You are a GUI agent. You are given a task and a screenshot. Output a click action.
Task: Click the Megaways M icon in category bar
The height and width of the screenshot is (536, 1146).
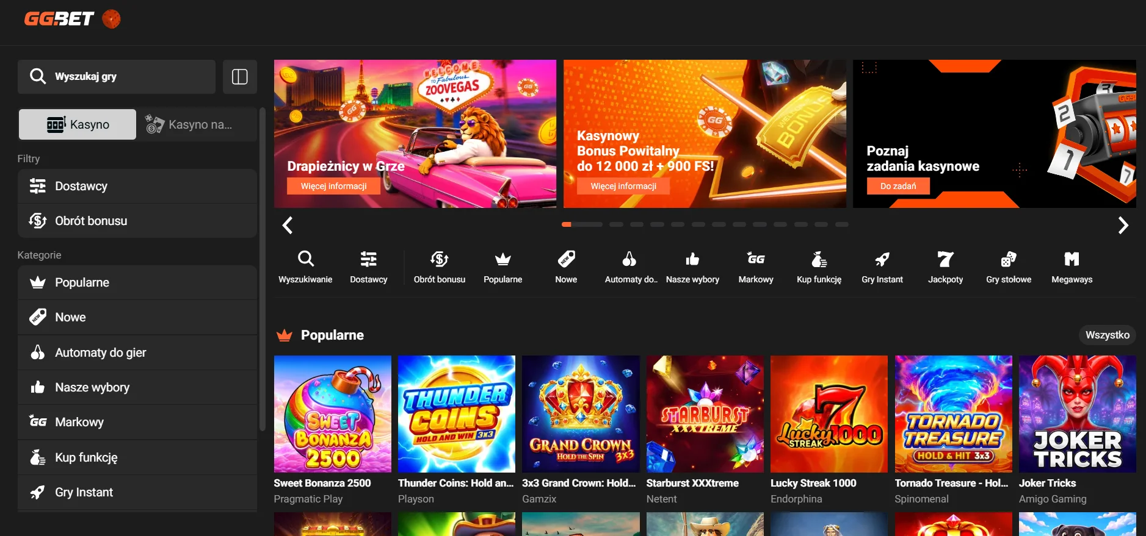coord(1072,259)
